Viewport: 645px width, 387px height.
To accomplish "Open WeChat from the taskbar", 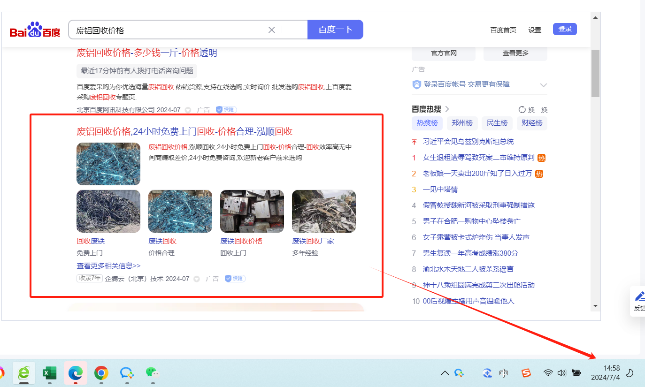I will click(152, 373).
